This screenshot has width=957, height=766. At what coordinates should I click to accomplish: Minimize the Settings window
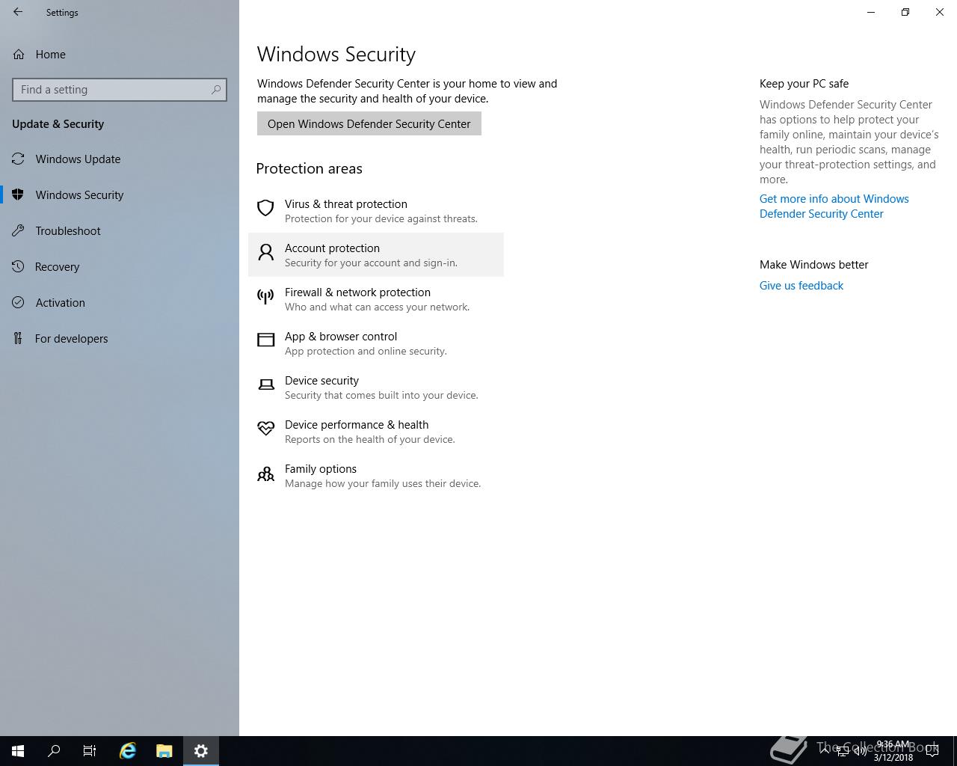coord(871,12)
